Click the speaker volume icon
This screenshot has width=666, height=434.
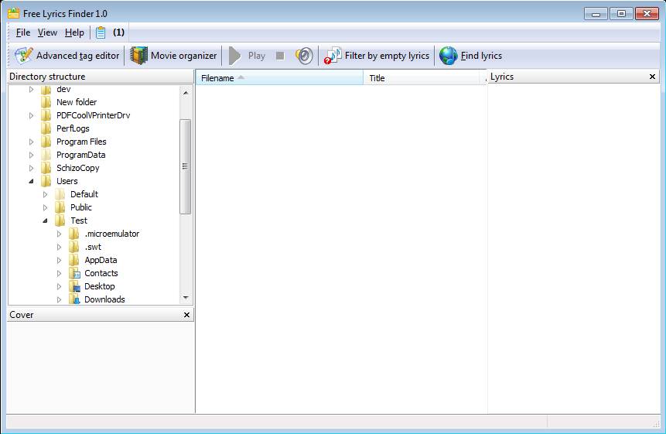point(304,56)
